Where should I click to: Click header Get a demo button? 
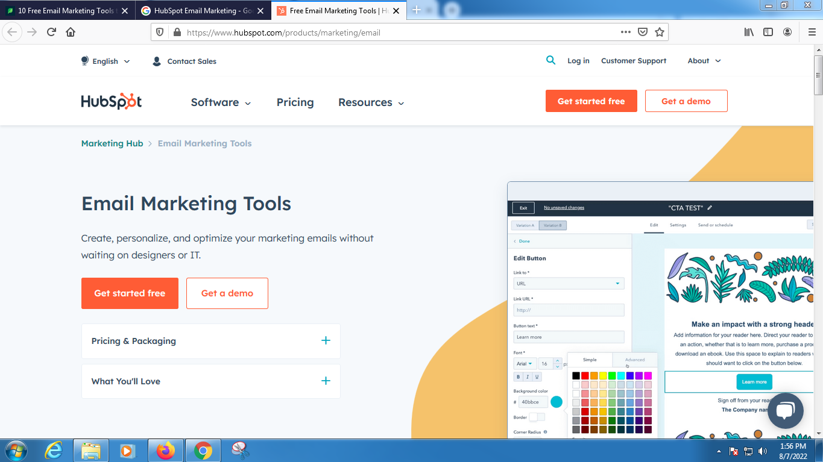click(686, 101)
